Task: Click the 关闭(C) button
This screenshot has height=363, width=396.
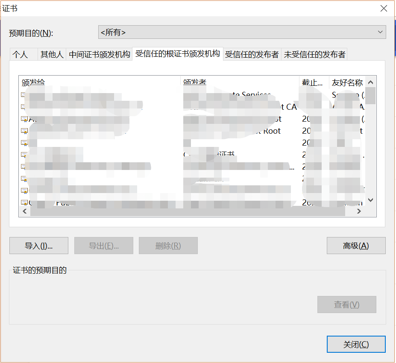Action: (x=356, y=344)
